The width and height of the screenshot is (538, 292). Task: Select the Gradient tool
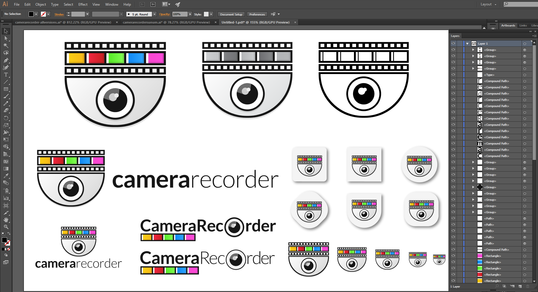tap(6, 169)
